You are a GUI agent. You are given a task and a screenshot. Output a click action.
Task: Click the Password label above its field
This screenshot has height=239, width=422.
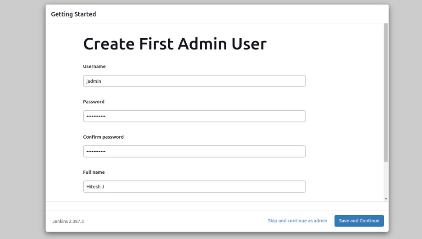(x=94, y=102)
